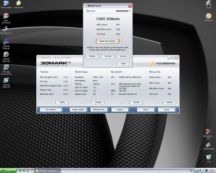The height and width of the screenshot is (173, 216).
Task: Click Submit Your Results button
Action: tap(108, 41)
